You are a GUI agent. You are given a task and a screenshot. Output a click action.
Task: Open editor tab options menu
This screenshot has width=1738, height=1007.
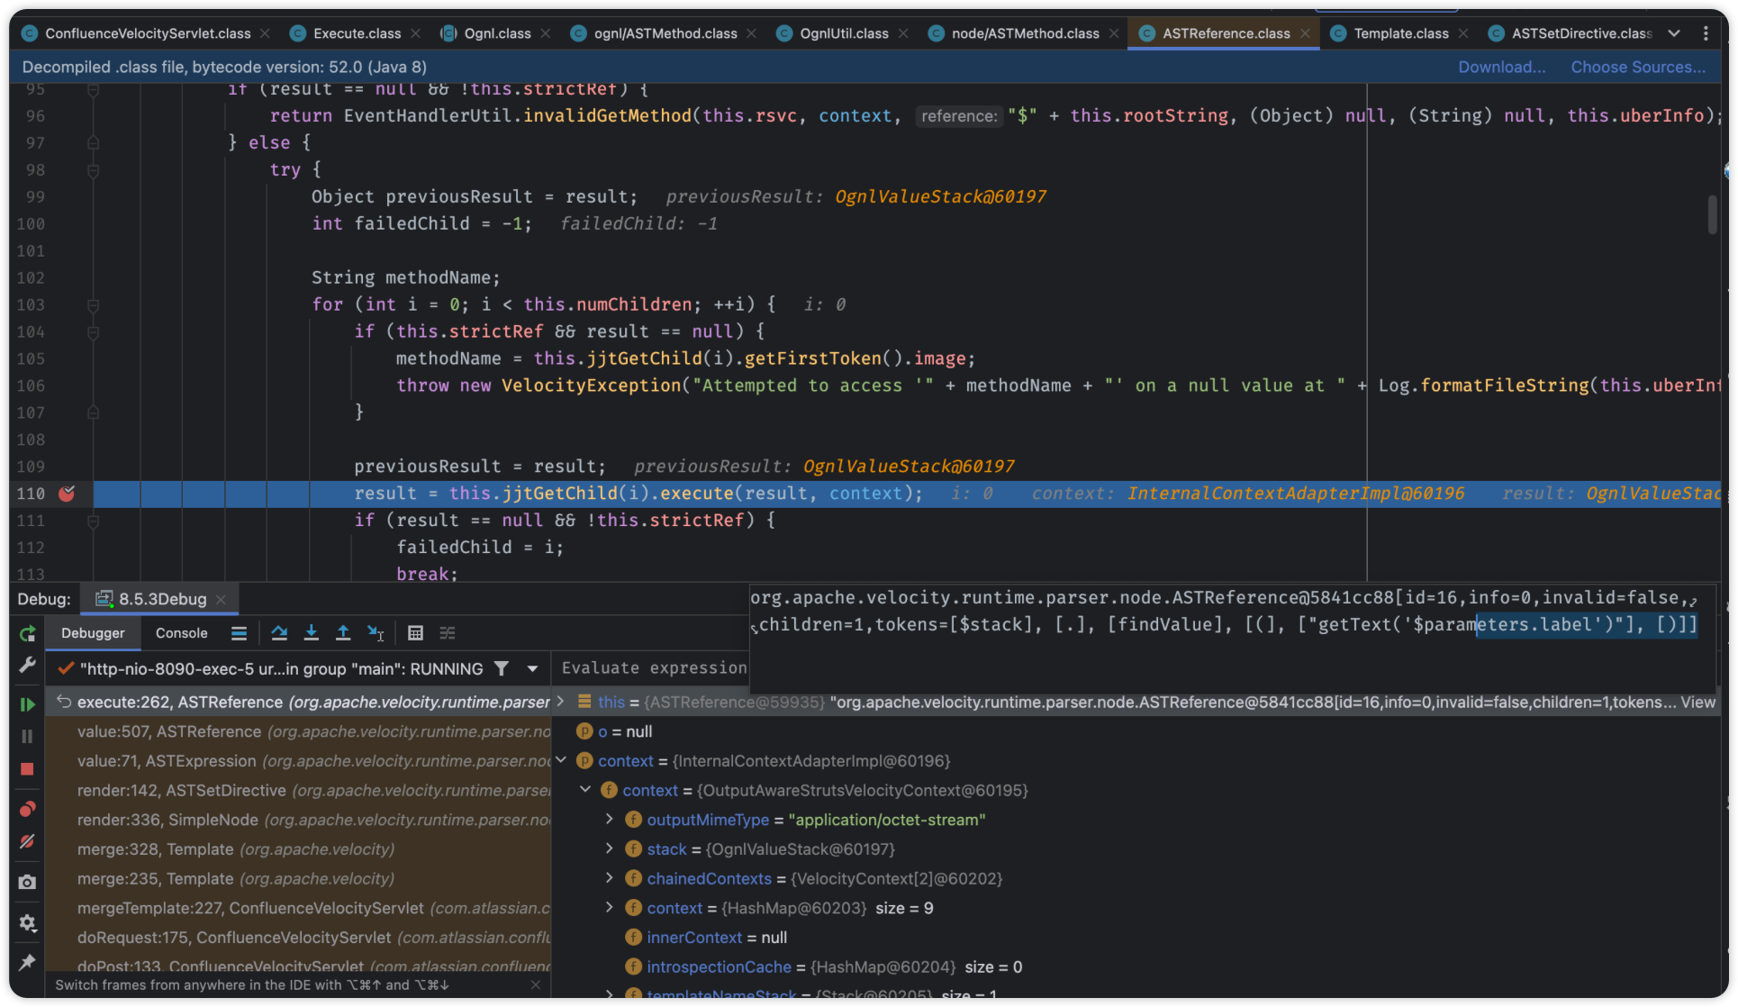tap(1706, 33)
